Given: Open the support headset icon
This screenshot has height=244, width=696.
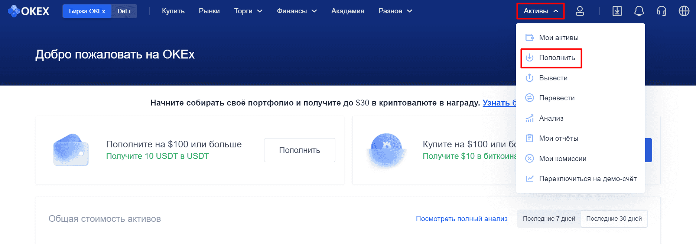Looking at the screenshot, I should click(x=661, y=11).
